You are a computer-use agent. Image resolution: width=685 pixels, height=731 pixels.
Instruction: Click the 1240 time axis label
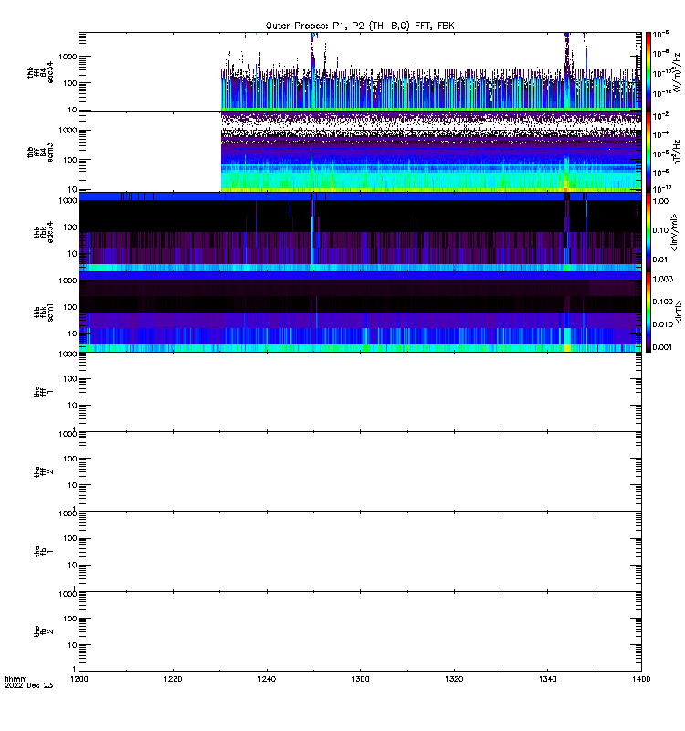coord(267,679)
